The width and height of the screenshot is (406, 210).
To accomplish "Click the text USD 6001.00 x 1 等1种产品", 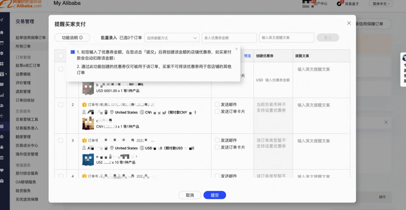I will pos(118,91).
